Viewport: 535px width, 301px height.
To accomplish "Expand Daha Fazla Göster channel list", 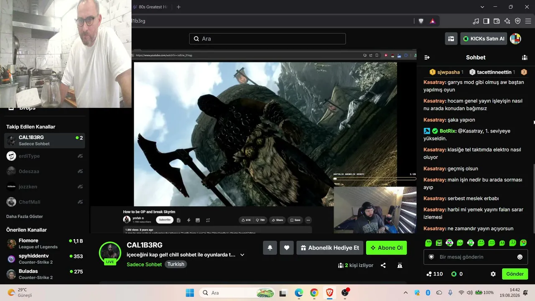I will click(25, 217).
